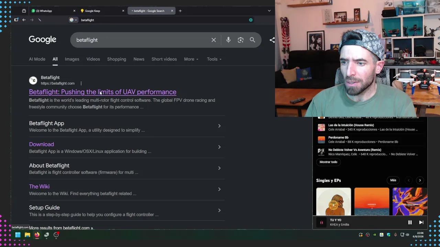Open The Wiki sitelink

coord(39,187)
